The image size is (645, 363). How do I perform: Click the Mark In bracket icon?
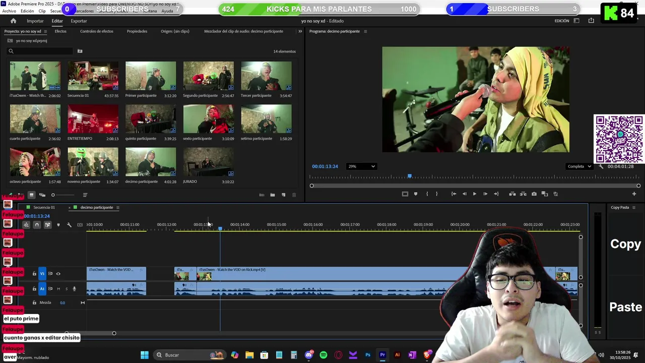427,194
